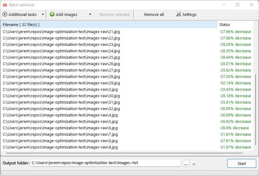Click the -30.95% decrease status

click(x=235, y=109)
